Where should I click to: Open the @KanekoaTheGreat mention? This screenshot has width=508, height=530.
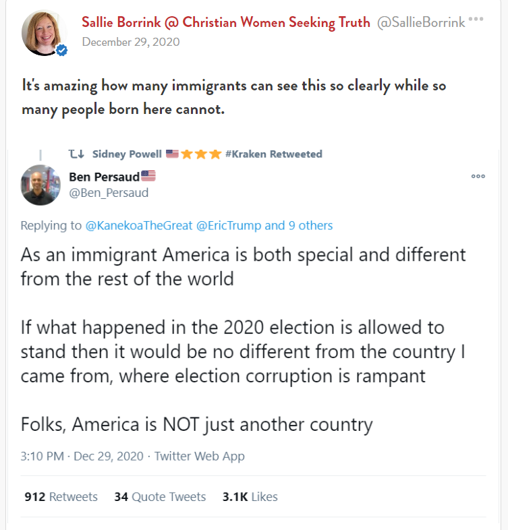click(x=139, y=225)
